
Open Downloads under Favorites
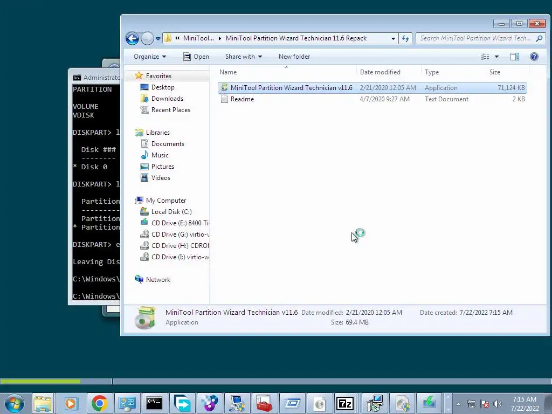tap(167, 99)
